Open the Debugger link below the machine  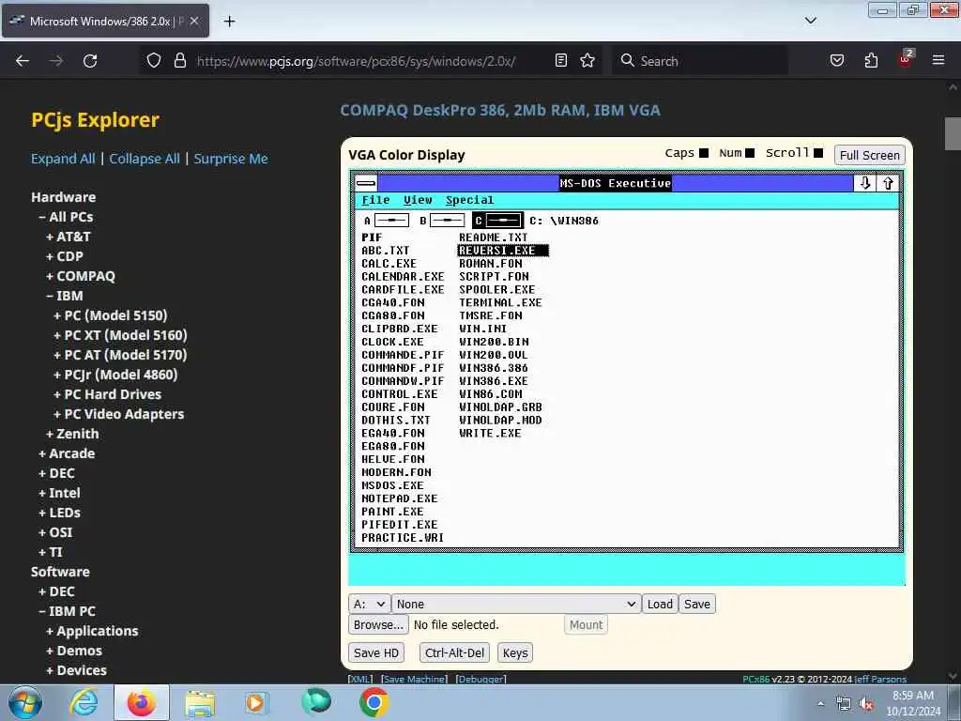pos(481,679)
